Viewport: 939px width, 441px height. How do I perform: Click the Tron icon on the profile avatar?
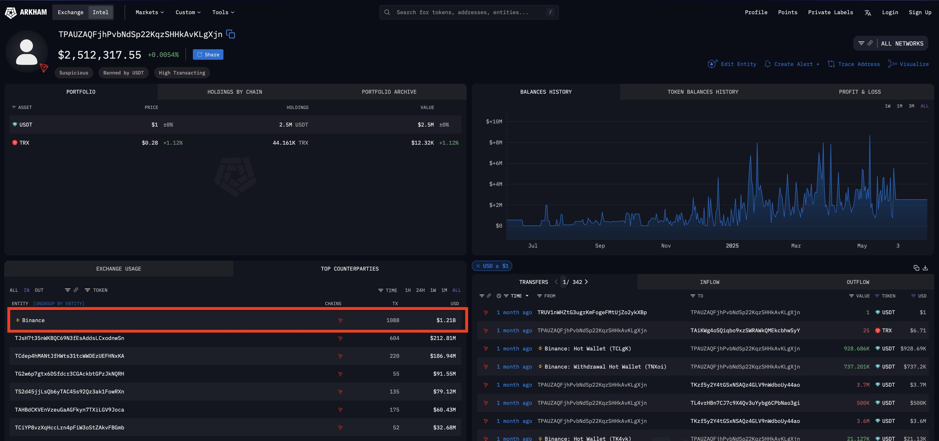pyautogui.click(x=44, y=68)
